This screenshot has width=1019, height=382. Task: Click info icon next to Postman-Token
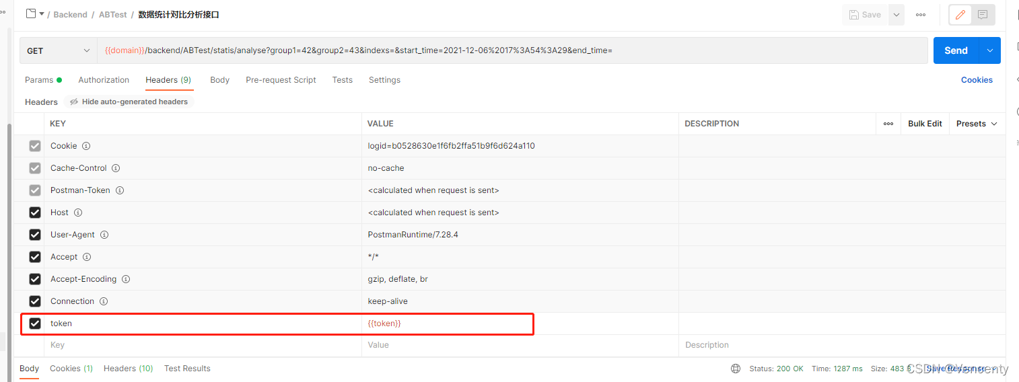[120, 190]
